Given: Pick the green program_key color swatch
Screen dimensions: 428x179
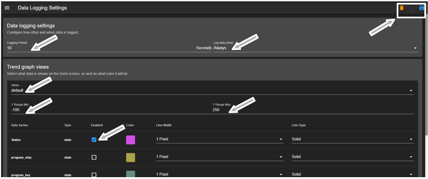Looking at the screenshot, I should coord(130,174).
